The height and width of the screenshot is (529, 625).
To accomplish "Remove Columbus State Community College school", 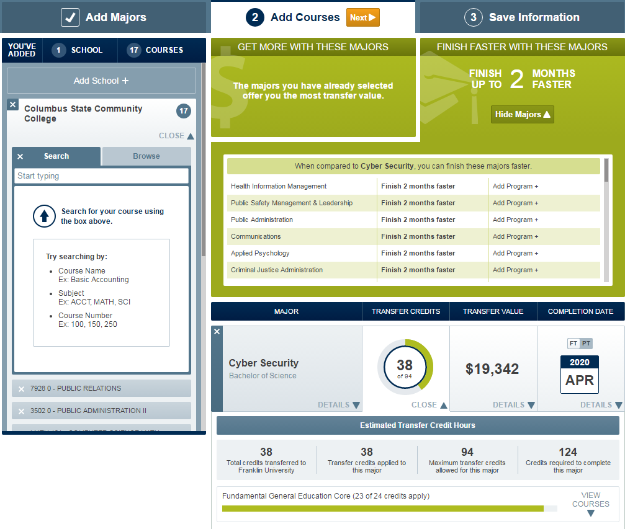I will tap(13, 104).
